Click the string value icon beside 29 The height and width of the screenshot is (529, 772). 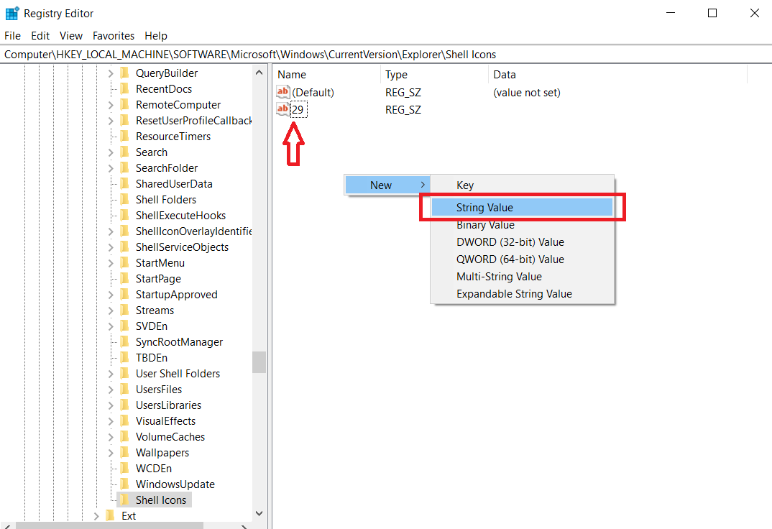tap(283, 109)
